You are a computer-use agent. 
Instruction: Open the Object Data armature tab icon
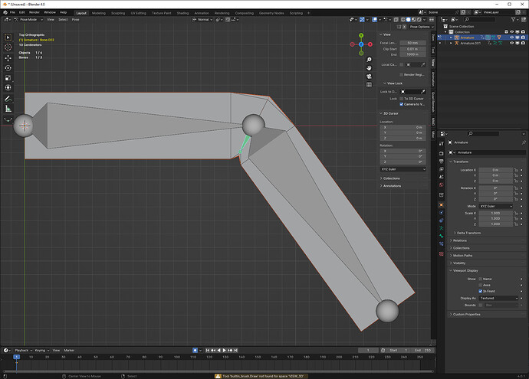point(442,228)
